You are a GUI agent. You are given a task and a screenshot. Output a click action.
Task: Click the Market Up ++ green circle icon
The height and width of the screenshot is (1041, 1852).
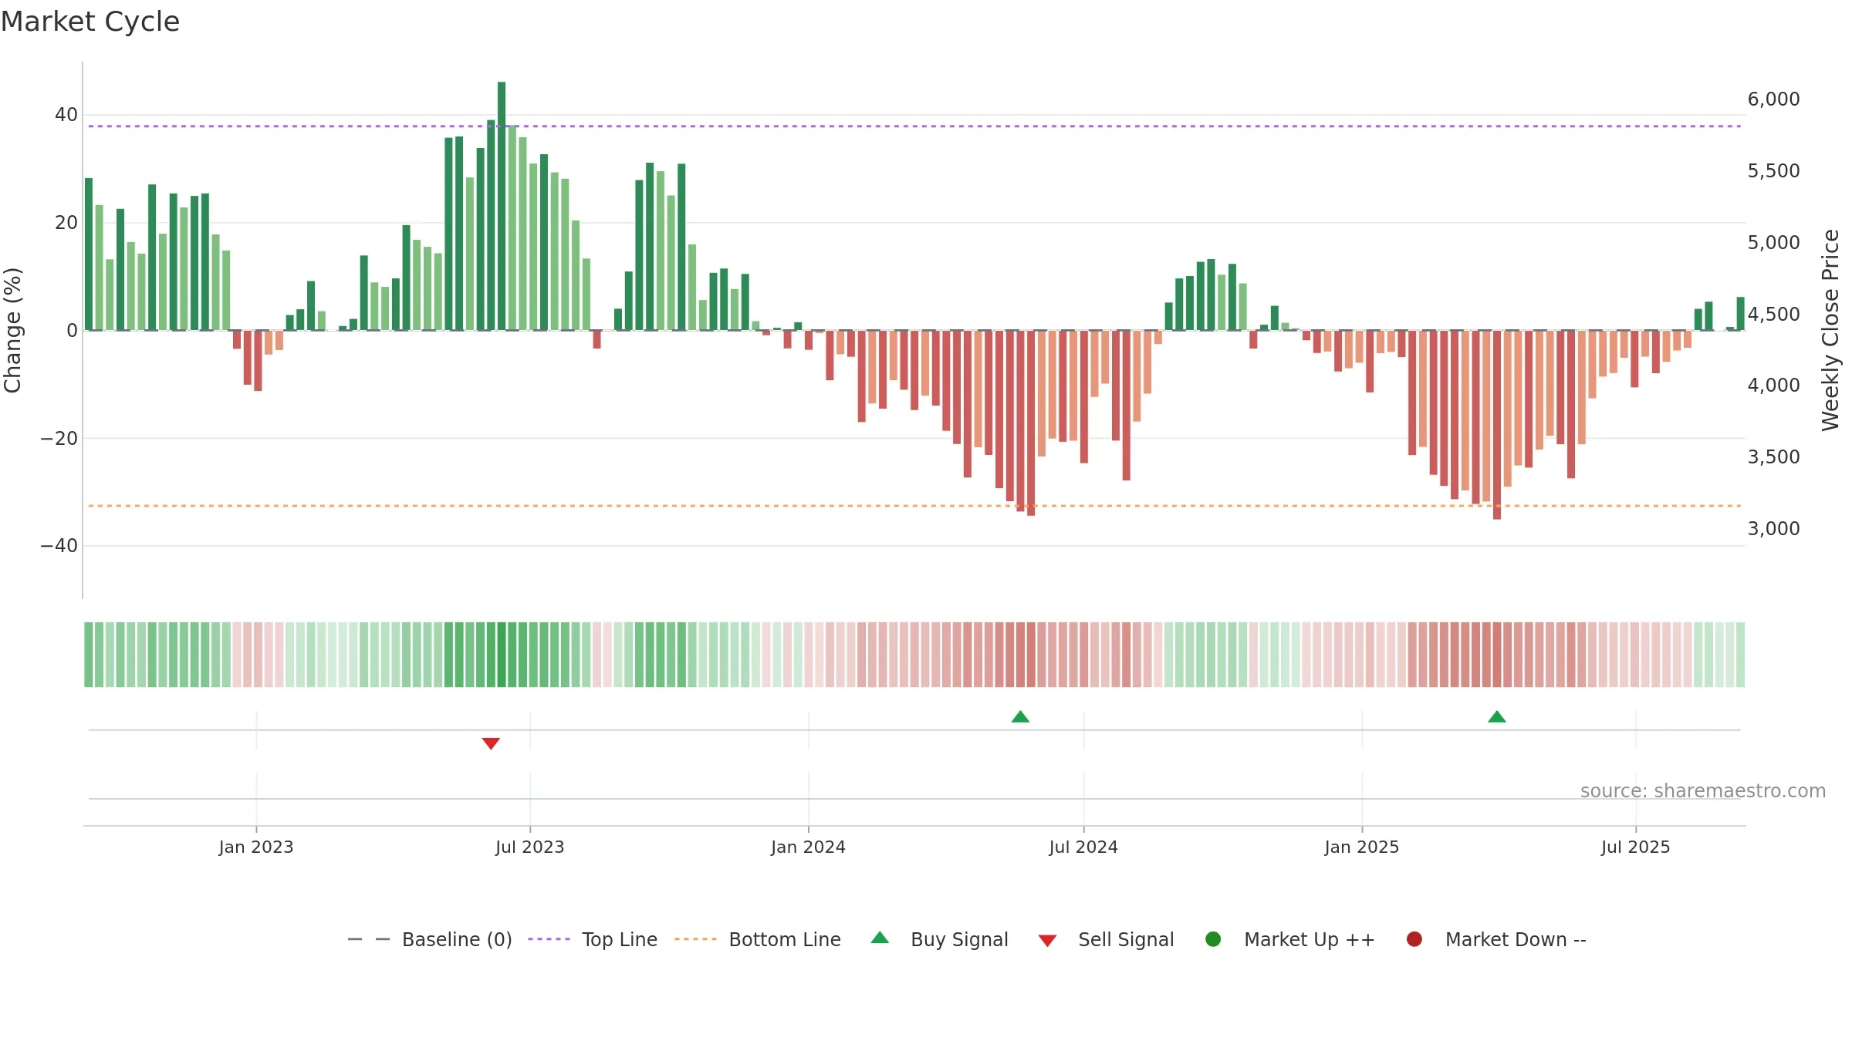[1213, 939]
